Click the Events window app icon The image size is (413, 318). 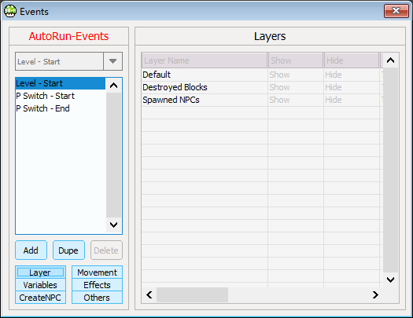point(10,11)
